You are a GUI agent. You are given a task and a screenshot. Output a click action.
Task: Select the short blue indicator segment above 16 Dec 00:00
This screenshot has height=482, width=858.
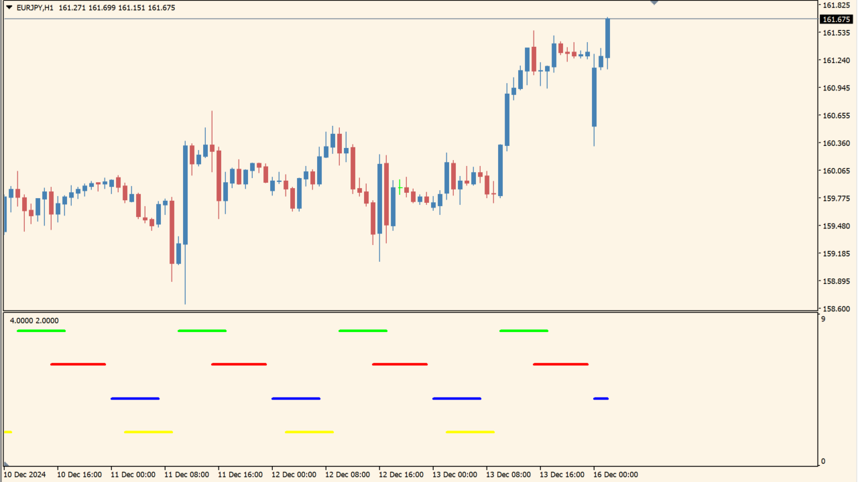tap(601, 398)
